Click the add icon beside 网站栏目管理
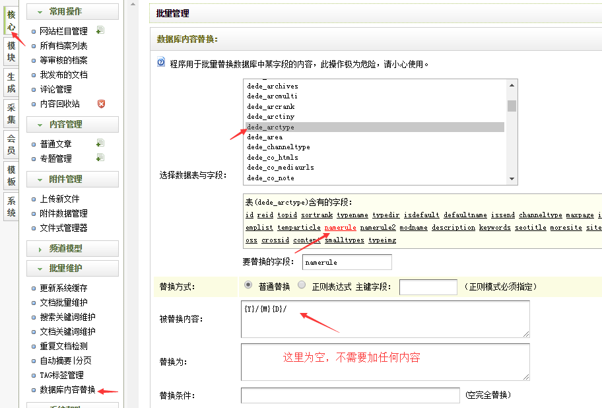The width and height of the screenshot is (602, 408). pyautogui.click(x=100, y=30)
